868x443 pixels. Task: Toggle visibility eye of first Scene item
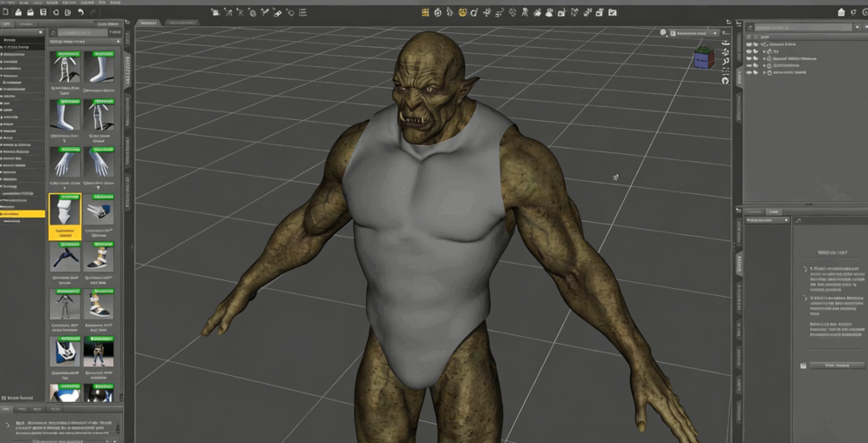pyautogui.click(x=749, y=44)
